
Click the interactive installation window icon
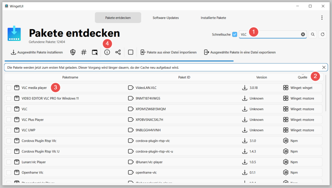(95, 52)
